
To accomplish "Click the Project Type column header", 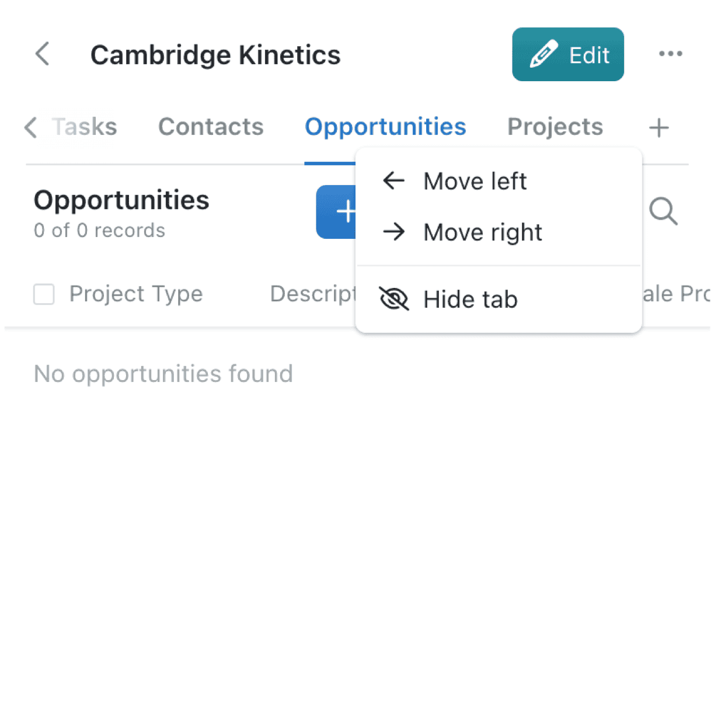I will (x=136, y=294).
